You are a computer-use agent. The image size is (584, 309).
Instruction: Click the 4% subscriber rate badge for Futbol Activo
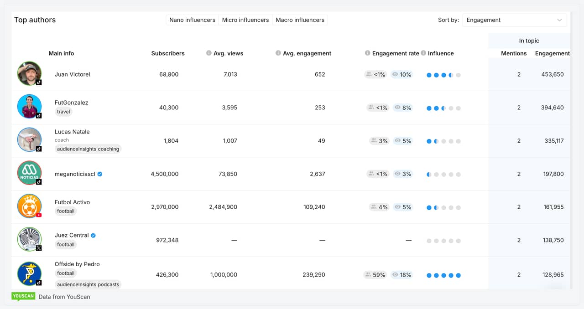pyautogui.click(x=379, y=207)
